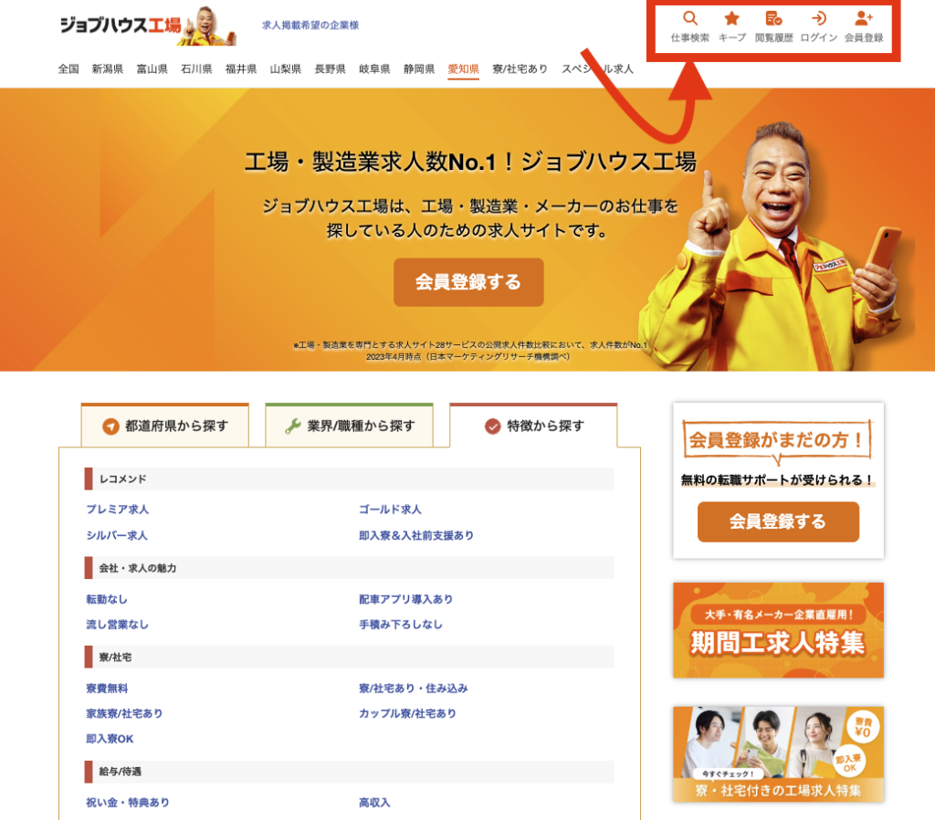Select 富山県 in the region menu

(152, 68)
